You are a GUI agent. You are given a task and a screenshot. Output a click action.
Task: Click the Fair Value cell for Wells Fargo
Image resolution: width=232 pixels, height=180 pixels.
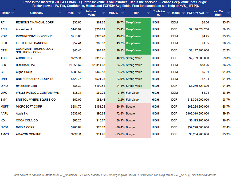tap(138, 93)
